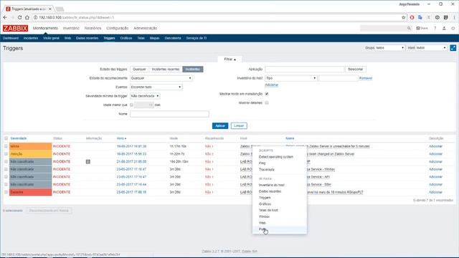Click the orange Média severity cell

click(30, 146)
